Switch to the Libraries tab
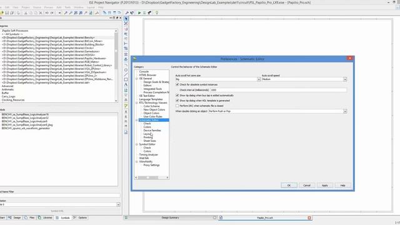The width and height of the screenshot is (400, 225). tap(45, 218)
